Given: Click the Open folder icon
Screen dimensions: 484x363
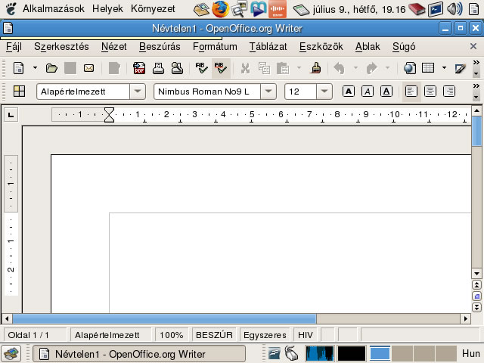Looking at the screenshot, I should pyautogui.click(x=51, y=68).
